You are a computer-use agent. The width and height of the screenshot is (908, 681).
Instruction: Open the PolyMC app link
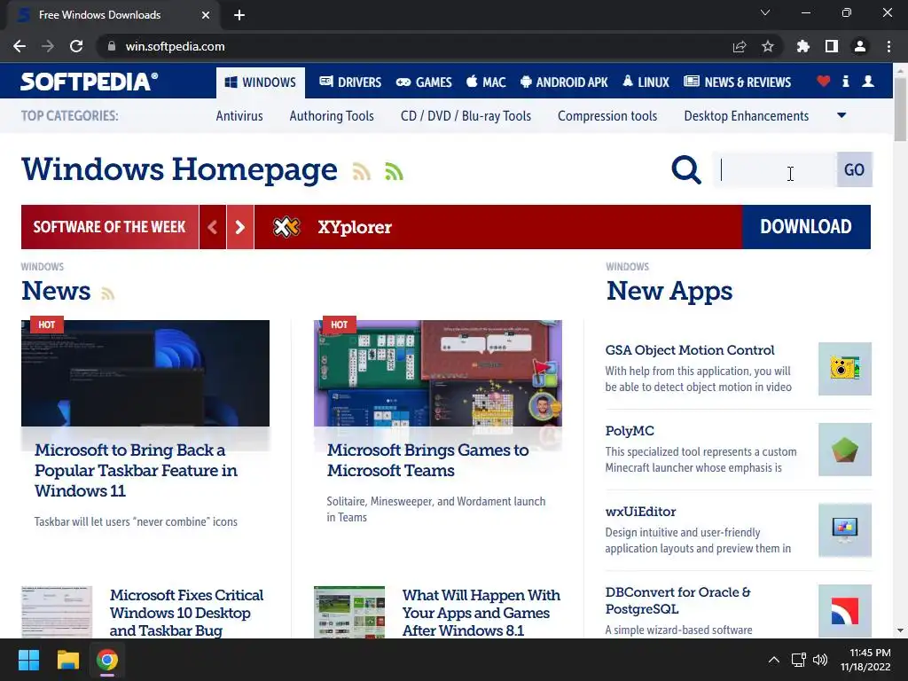[x=630, y=431]
